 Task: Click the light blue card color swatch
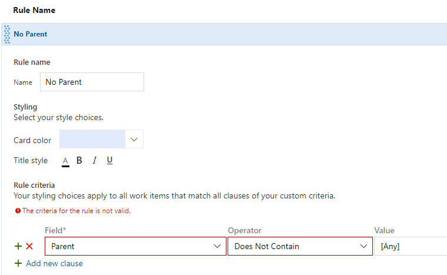coord(92,140)
